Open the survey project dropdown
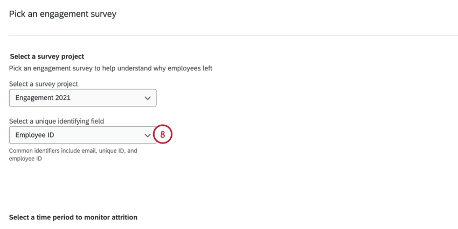458x229 pixels. (x=82, y=98)
